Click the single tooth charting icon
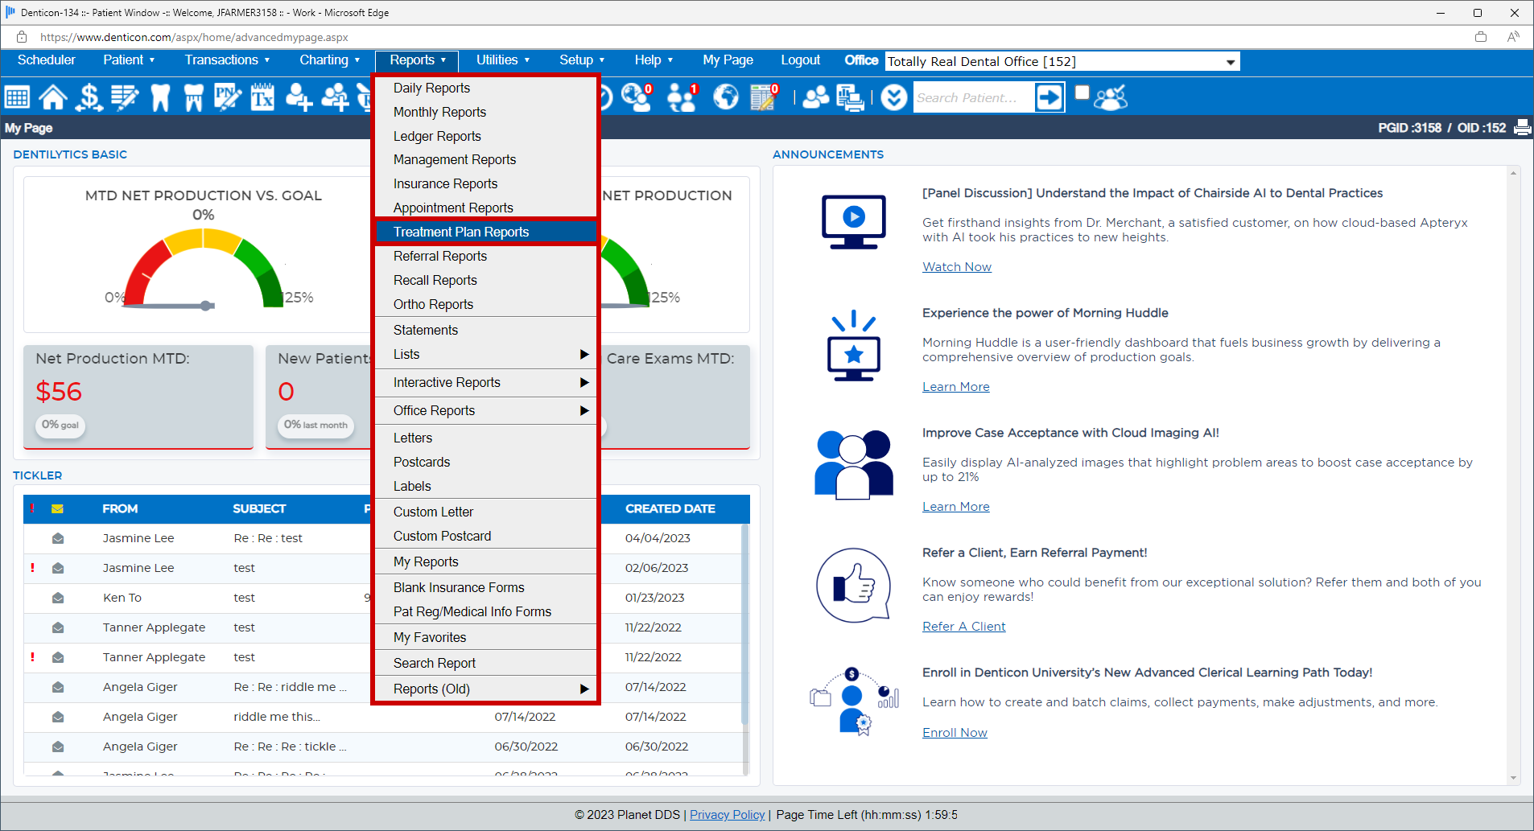Screen dimensions: 1534x831 point(160,97)
